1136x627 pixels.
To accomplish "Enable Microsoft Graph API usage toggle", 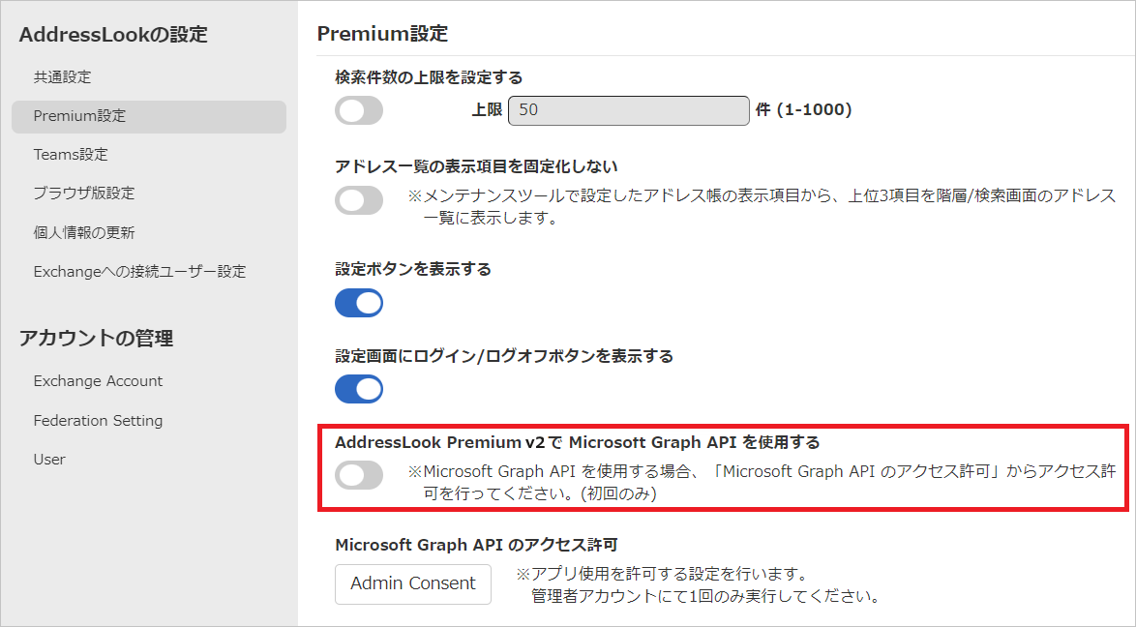I will 359,475.
